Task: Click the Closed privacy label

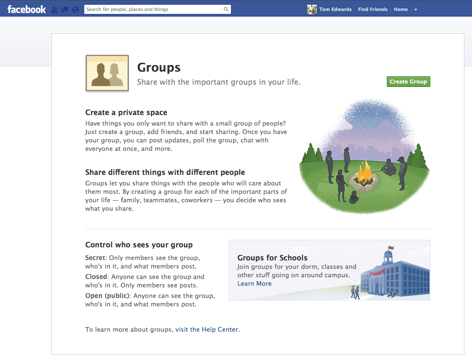Action: [96, 277]
